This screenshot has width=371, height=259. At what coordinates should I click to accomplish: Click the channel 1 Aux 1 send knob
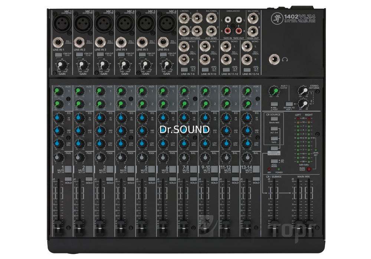[58, 91]
